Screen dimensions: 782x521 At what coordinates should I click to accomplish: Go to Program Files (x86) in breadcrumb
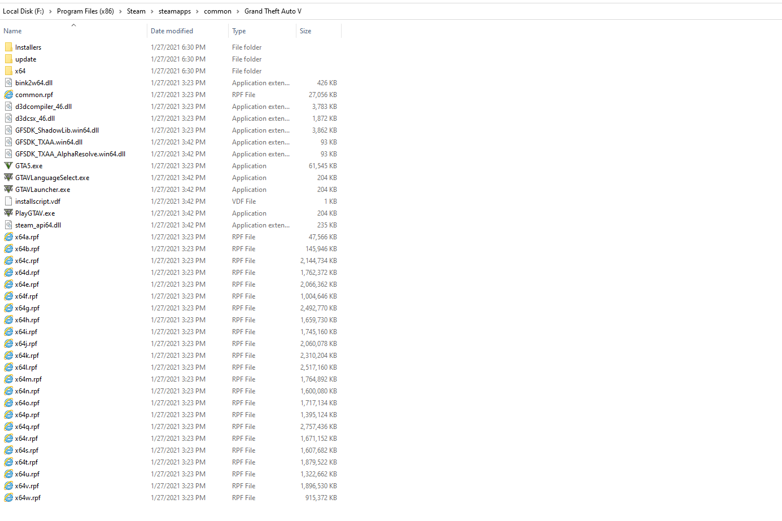coord(85,11)
